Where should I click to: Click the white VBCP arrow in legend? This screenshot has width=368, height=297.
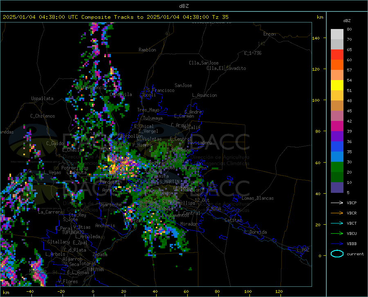pyautogui.click(x=337, y=203)
